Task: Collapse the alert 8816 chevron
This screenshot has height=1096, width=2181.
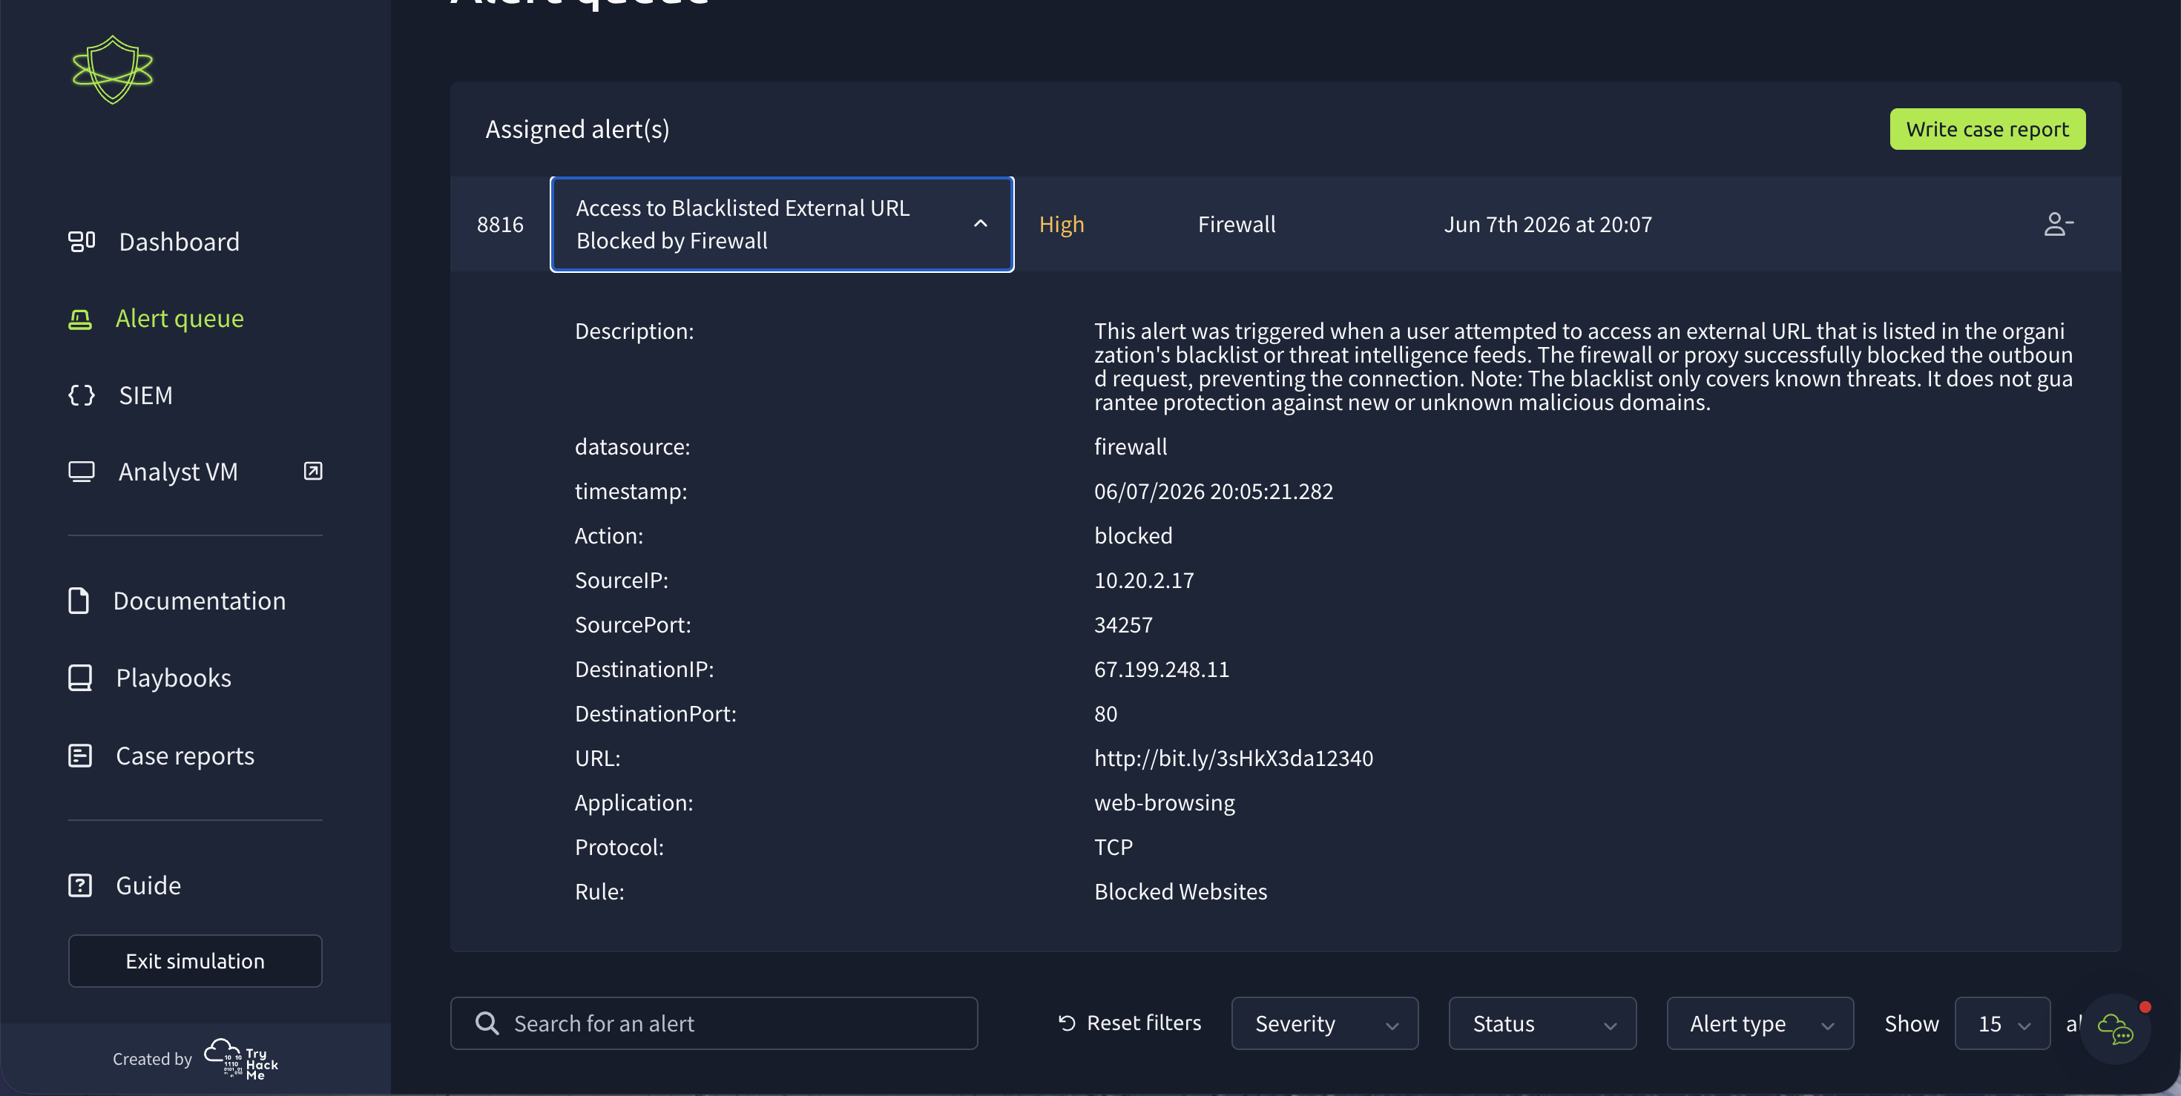Action: pos(981,223)
